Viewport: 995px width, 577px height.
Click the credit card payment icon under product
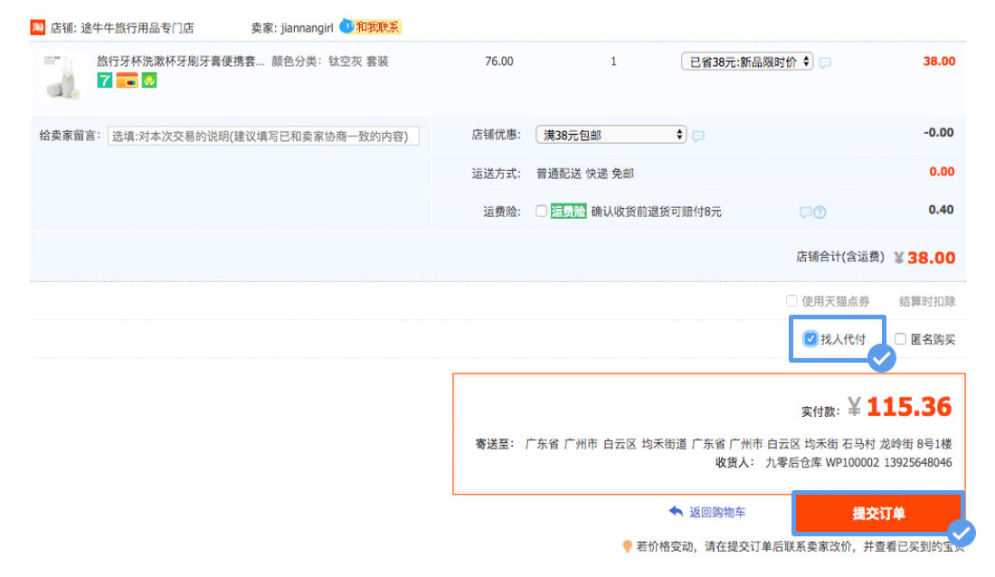(127, 80)
